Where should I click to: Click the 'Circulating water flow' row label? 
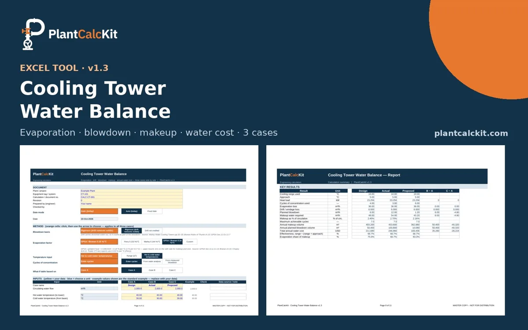click(43, 289)
